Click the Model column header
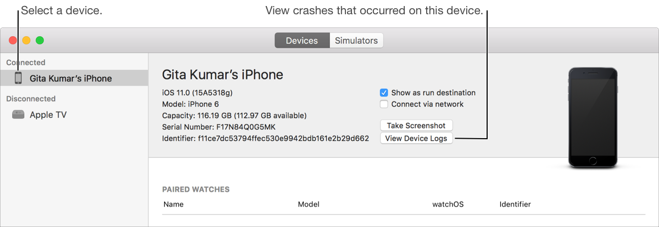This screenshot has height=227, width=659. coord(309,205)
